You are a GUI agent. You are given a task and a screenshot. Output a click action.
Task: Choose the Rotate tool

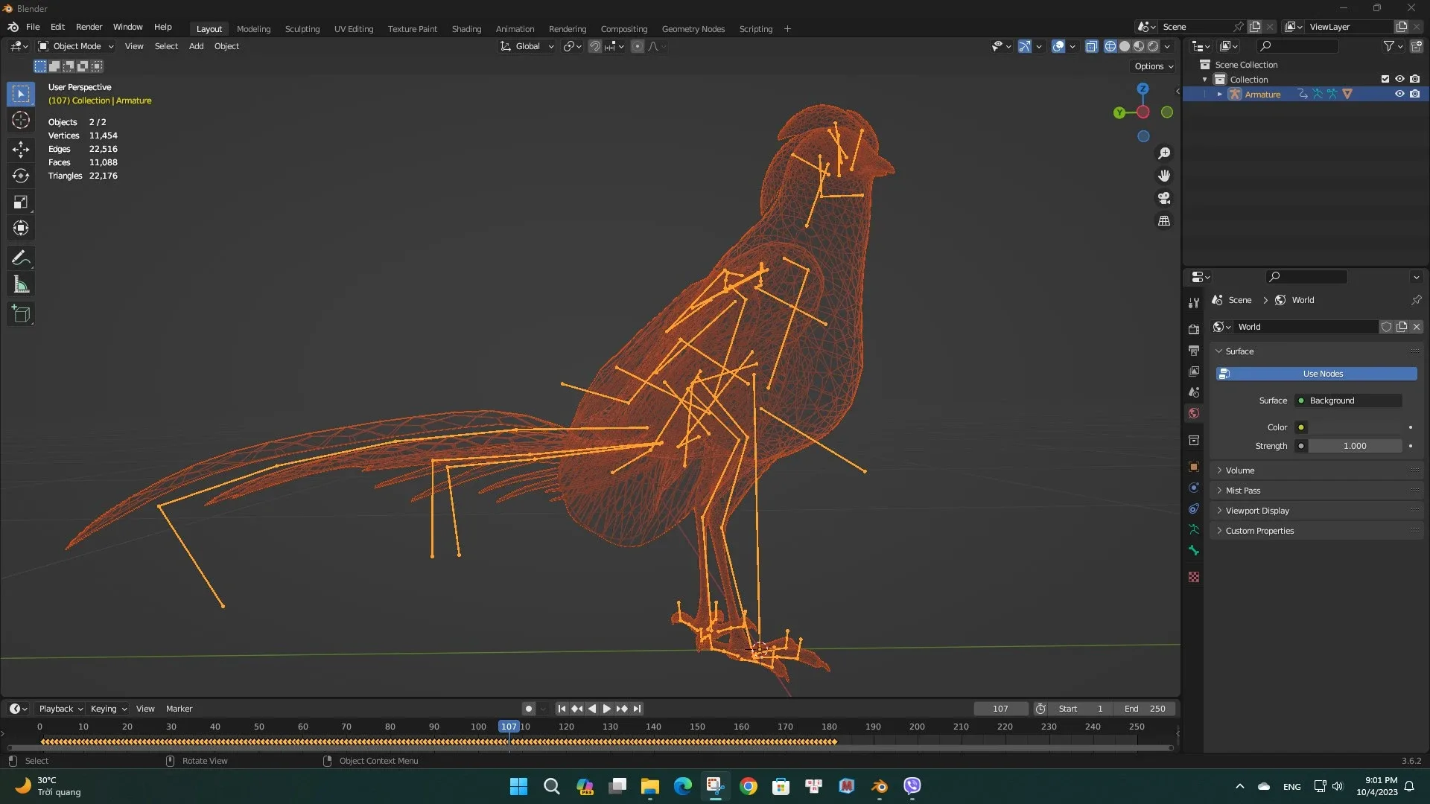click(x=21, y=176)
